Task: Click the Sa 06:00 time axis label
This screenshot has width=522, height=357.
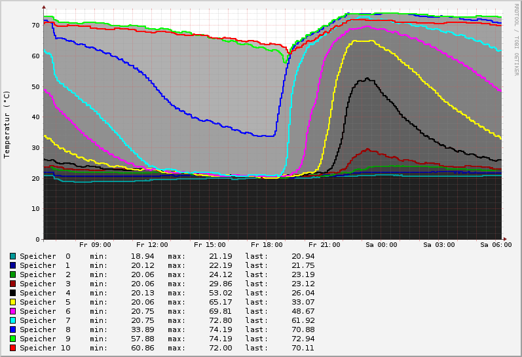Action: pos(495,245)
